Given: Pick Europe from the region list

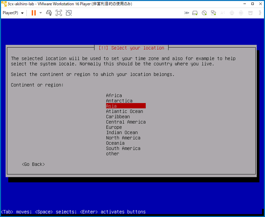Looking at the screenshot, I should tap(114, 127).
